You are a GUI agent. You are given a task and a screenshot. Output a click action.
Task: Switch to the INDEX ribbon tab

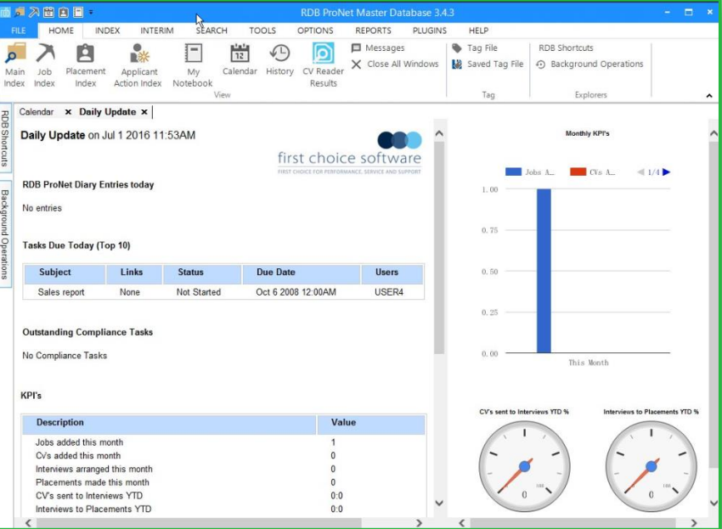point(107,31)
